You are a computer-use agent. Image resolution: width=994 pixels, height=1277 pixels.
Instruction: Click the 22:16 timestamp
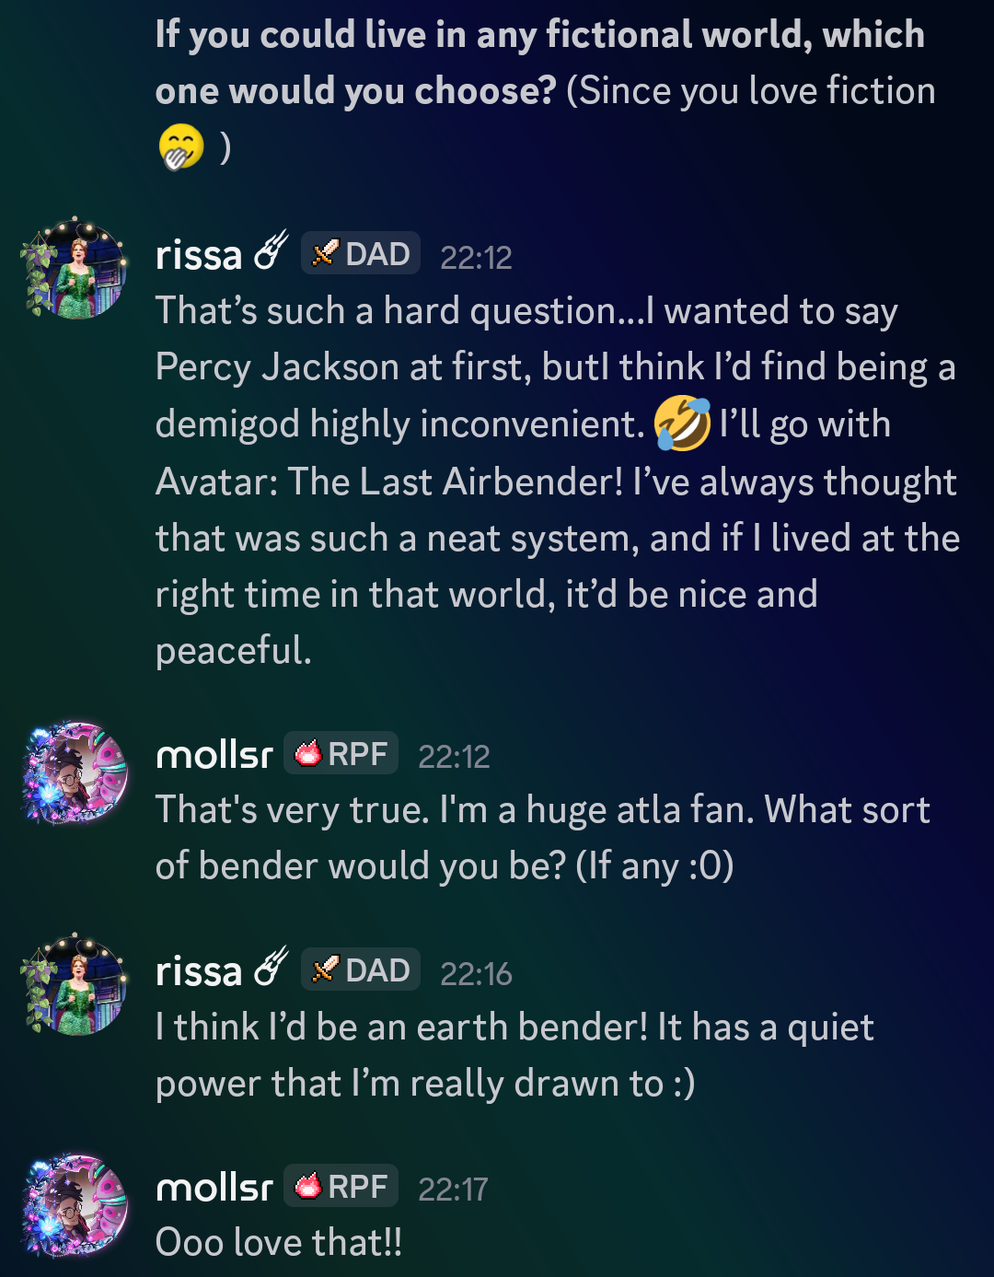[476, 974]
